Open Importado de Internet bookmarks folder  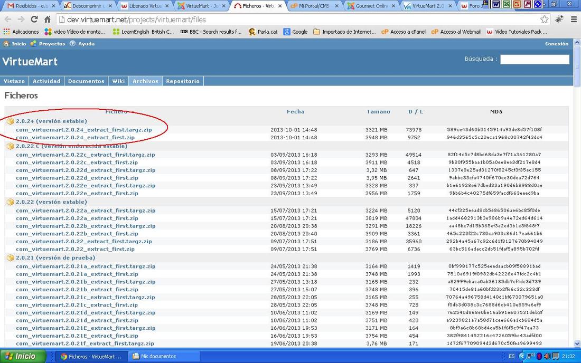point(344,32)
